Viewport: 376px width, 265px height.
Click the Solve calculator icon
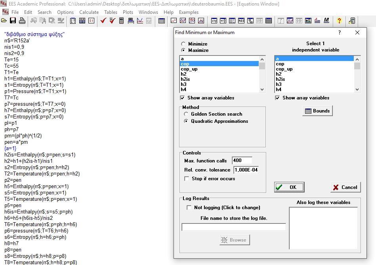[x=121, y=21]
